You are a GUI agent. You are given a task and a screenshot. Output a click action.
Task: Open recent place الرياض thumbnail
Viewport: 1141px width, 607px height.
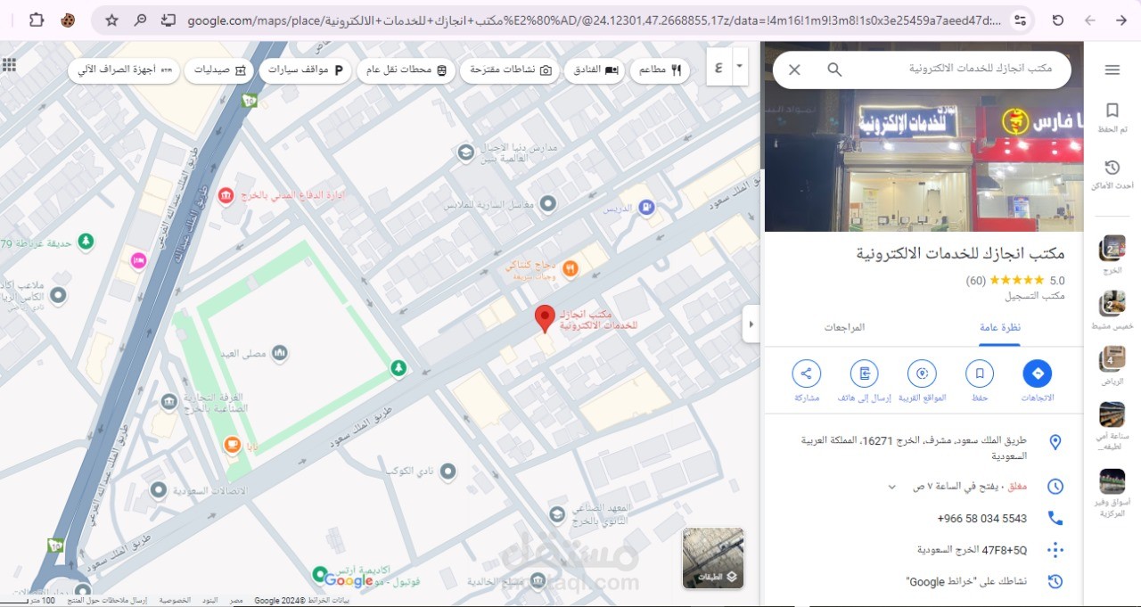point(1112,358)
